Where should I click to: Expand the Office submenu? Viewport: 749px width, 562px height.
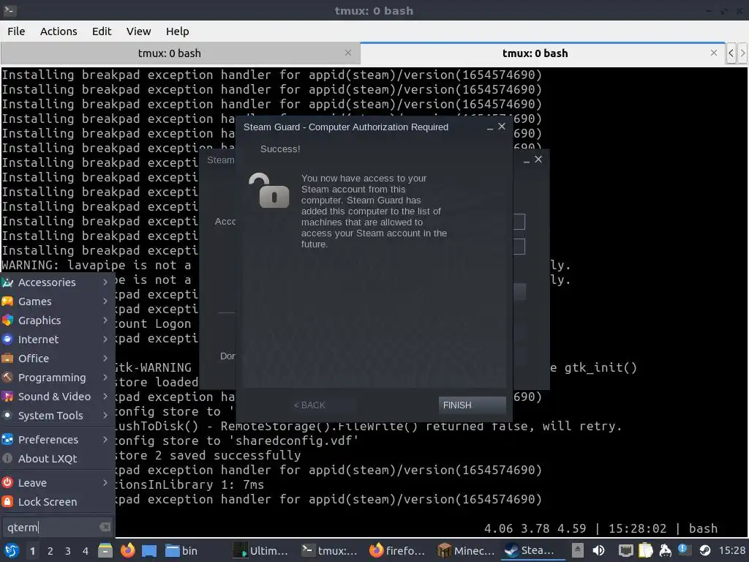point(57,358)
